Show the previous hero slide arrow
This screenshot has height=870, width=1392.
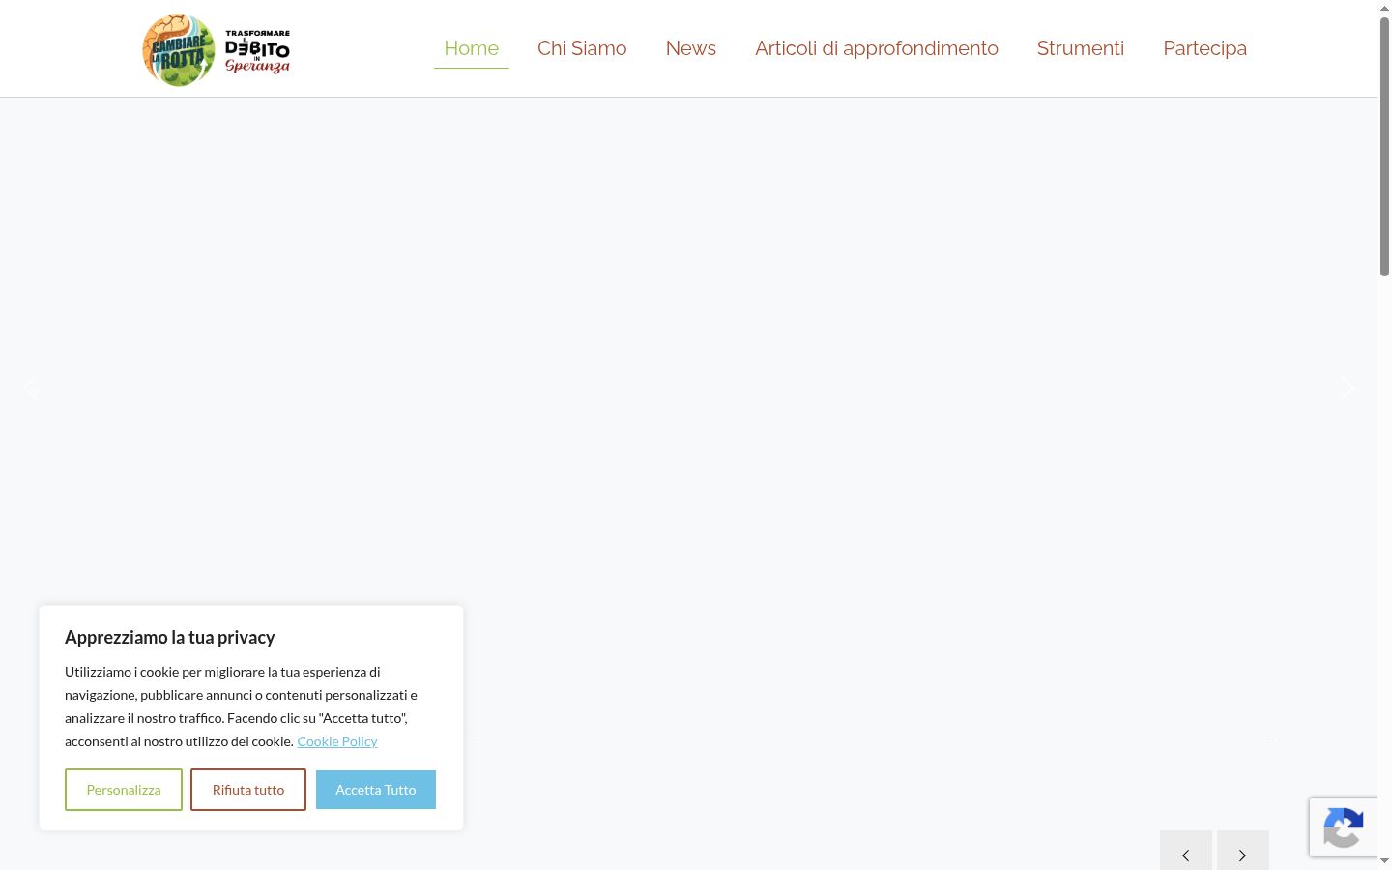pos(30,389)
